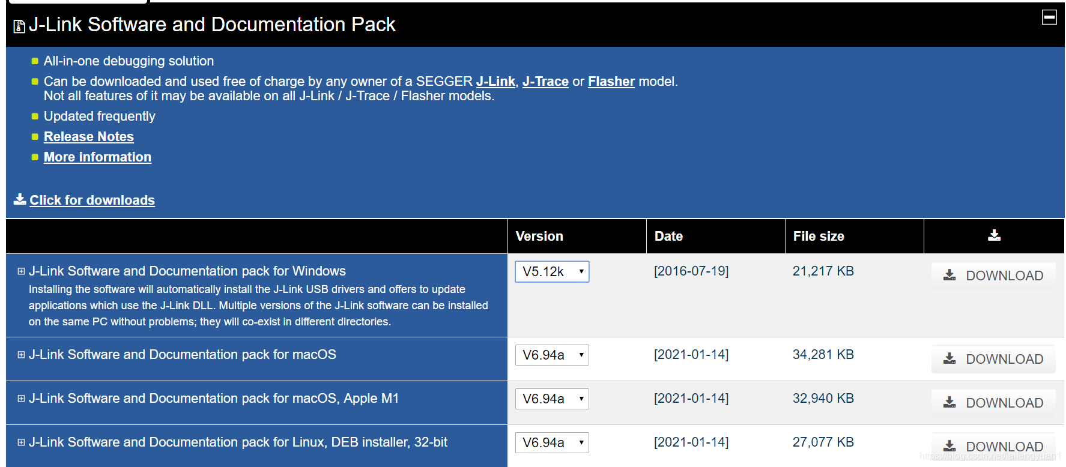Expand the macOS pack row details

point(21,355)
